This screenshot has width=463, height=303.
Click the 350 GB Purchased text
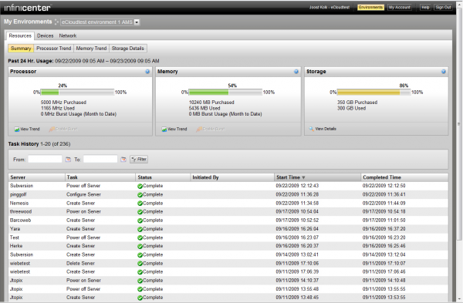[357, 103]
